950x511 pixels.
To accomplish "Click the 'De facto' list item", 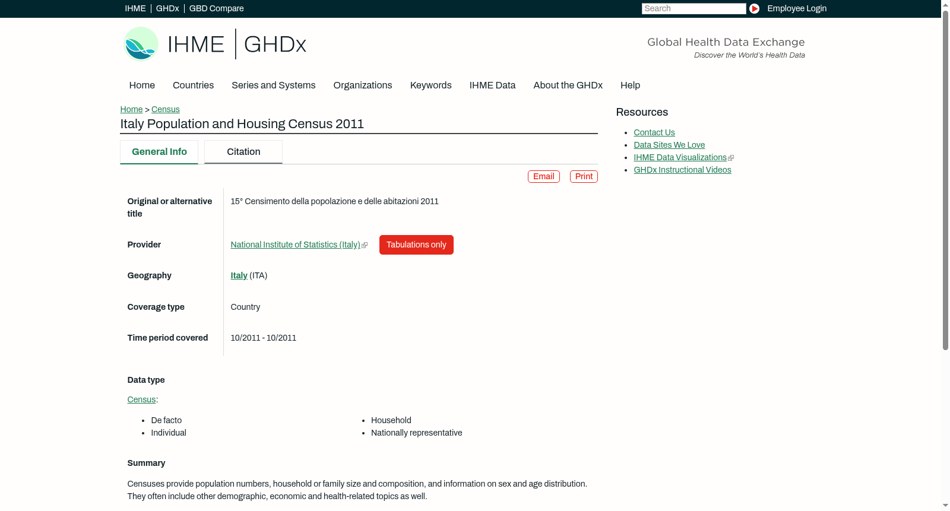I will point(166,421).
